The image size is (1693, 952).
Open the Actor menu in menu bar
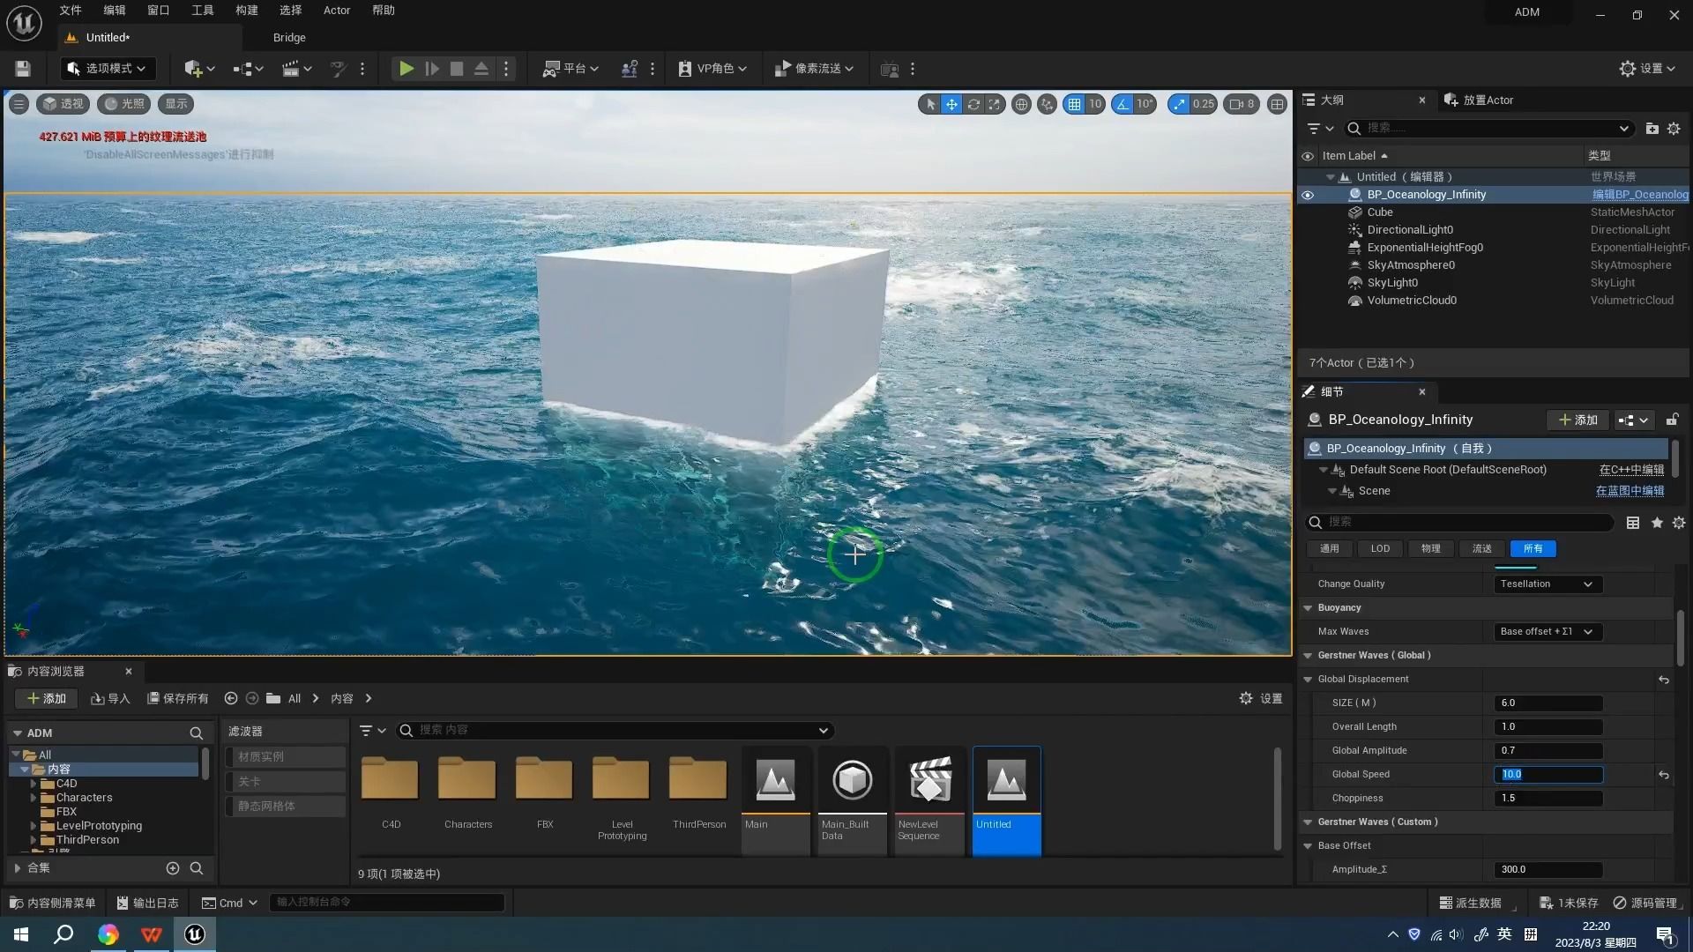[336, 11]
